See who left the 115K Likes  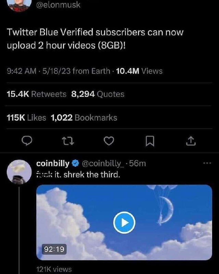(x=26, y=117)
